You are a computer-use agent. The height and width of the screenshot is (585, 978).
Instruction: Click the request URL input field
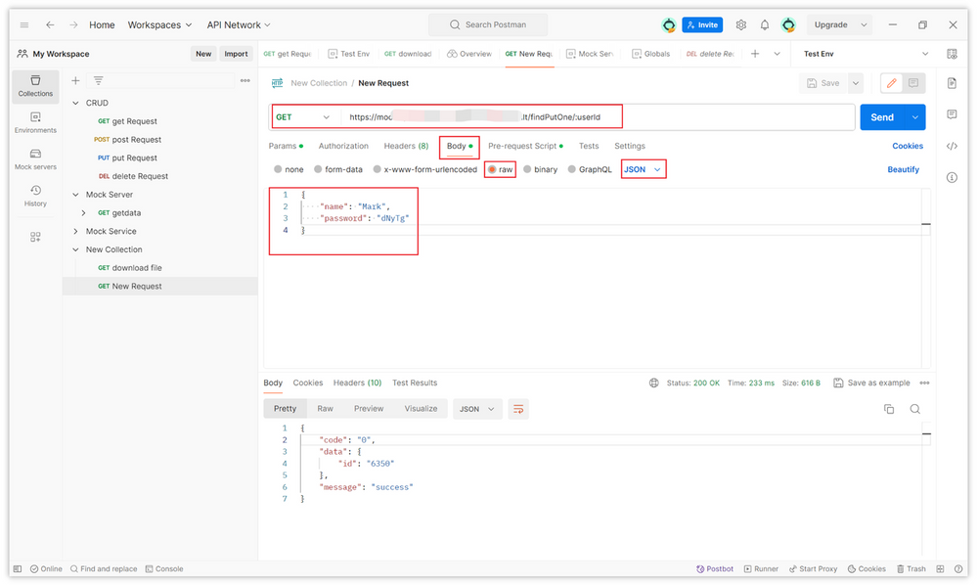(597, 117)
